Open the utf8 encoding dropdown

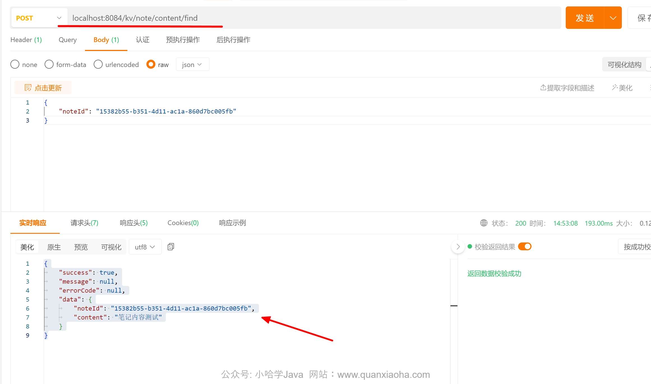click(145, 247)
